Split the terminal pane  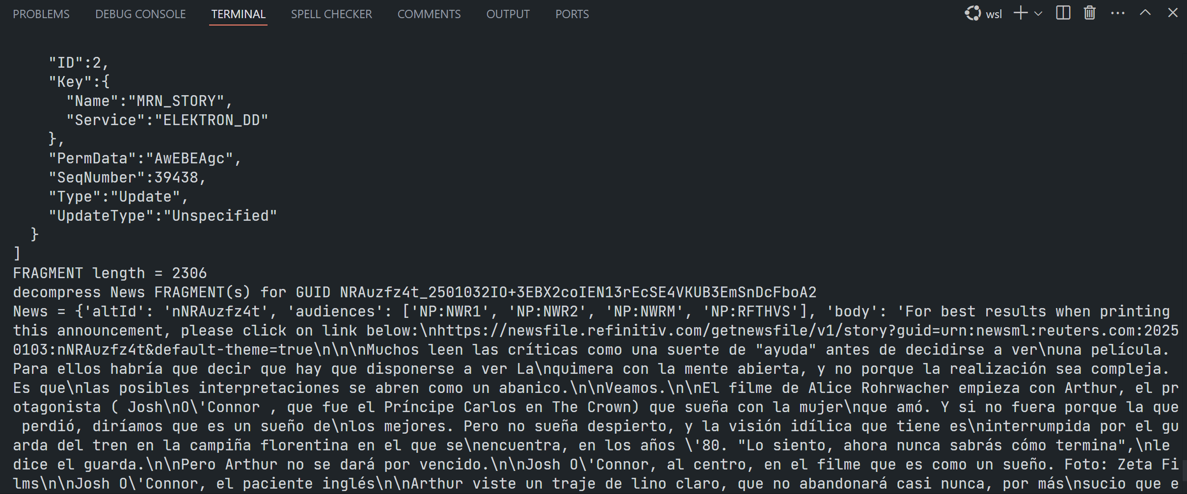coord(1063,13)
